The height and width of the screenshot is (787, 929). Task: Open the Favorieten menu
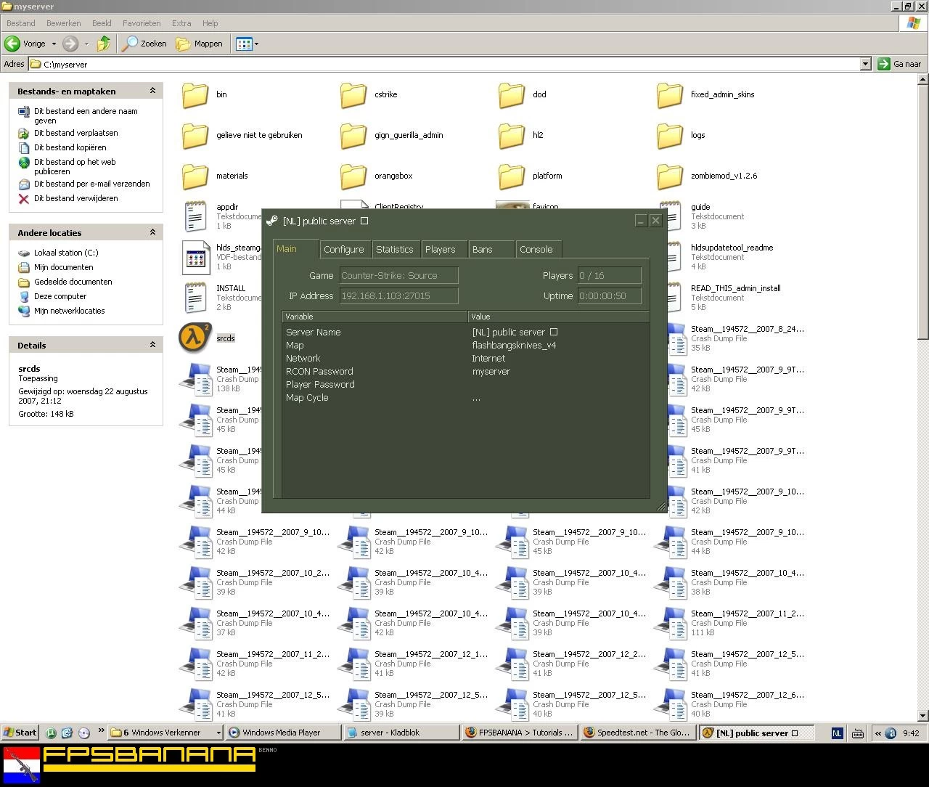pos(142,23)
